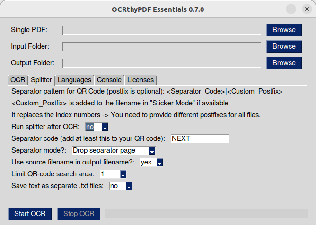
Task: Click Run splitter after OCR label
Action: point(45,127)
